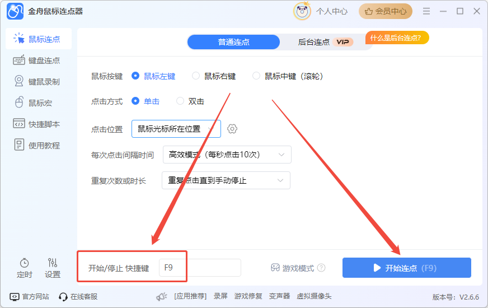Image resolution: width=488 pixels, height=308 pixels.
Task: Click gear icon beside click position
Action: pos(232,129)
